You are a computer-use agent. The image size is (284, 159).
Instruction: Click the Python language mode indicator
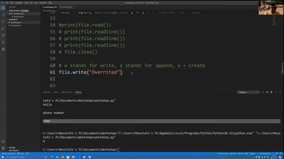click(x=252, y=154)
